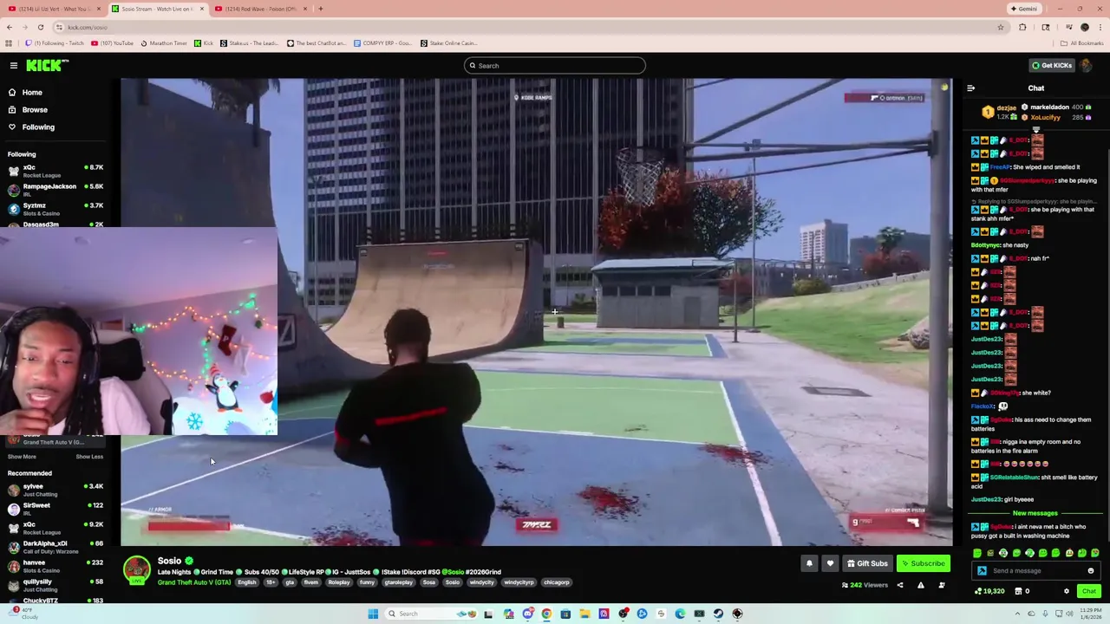1110x624 pixels.
Task: Click the green Kick logo
Action: tap(47, 65)
